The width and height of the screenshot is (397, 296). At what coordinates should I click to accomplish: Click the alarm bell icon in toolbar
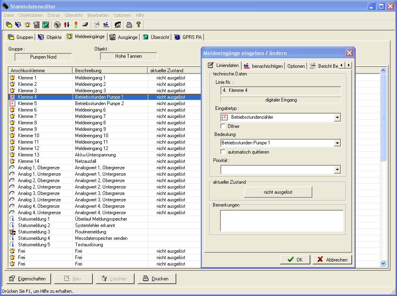click(27, 25)
